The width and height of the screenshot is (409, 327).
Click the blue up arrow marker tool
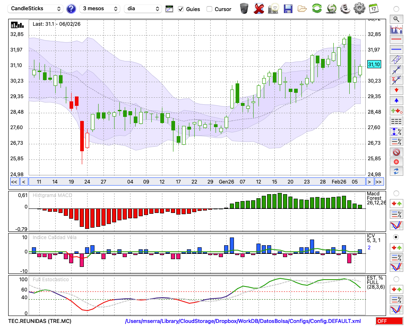click(x=396, y=101)
